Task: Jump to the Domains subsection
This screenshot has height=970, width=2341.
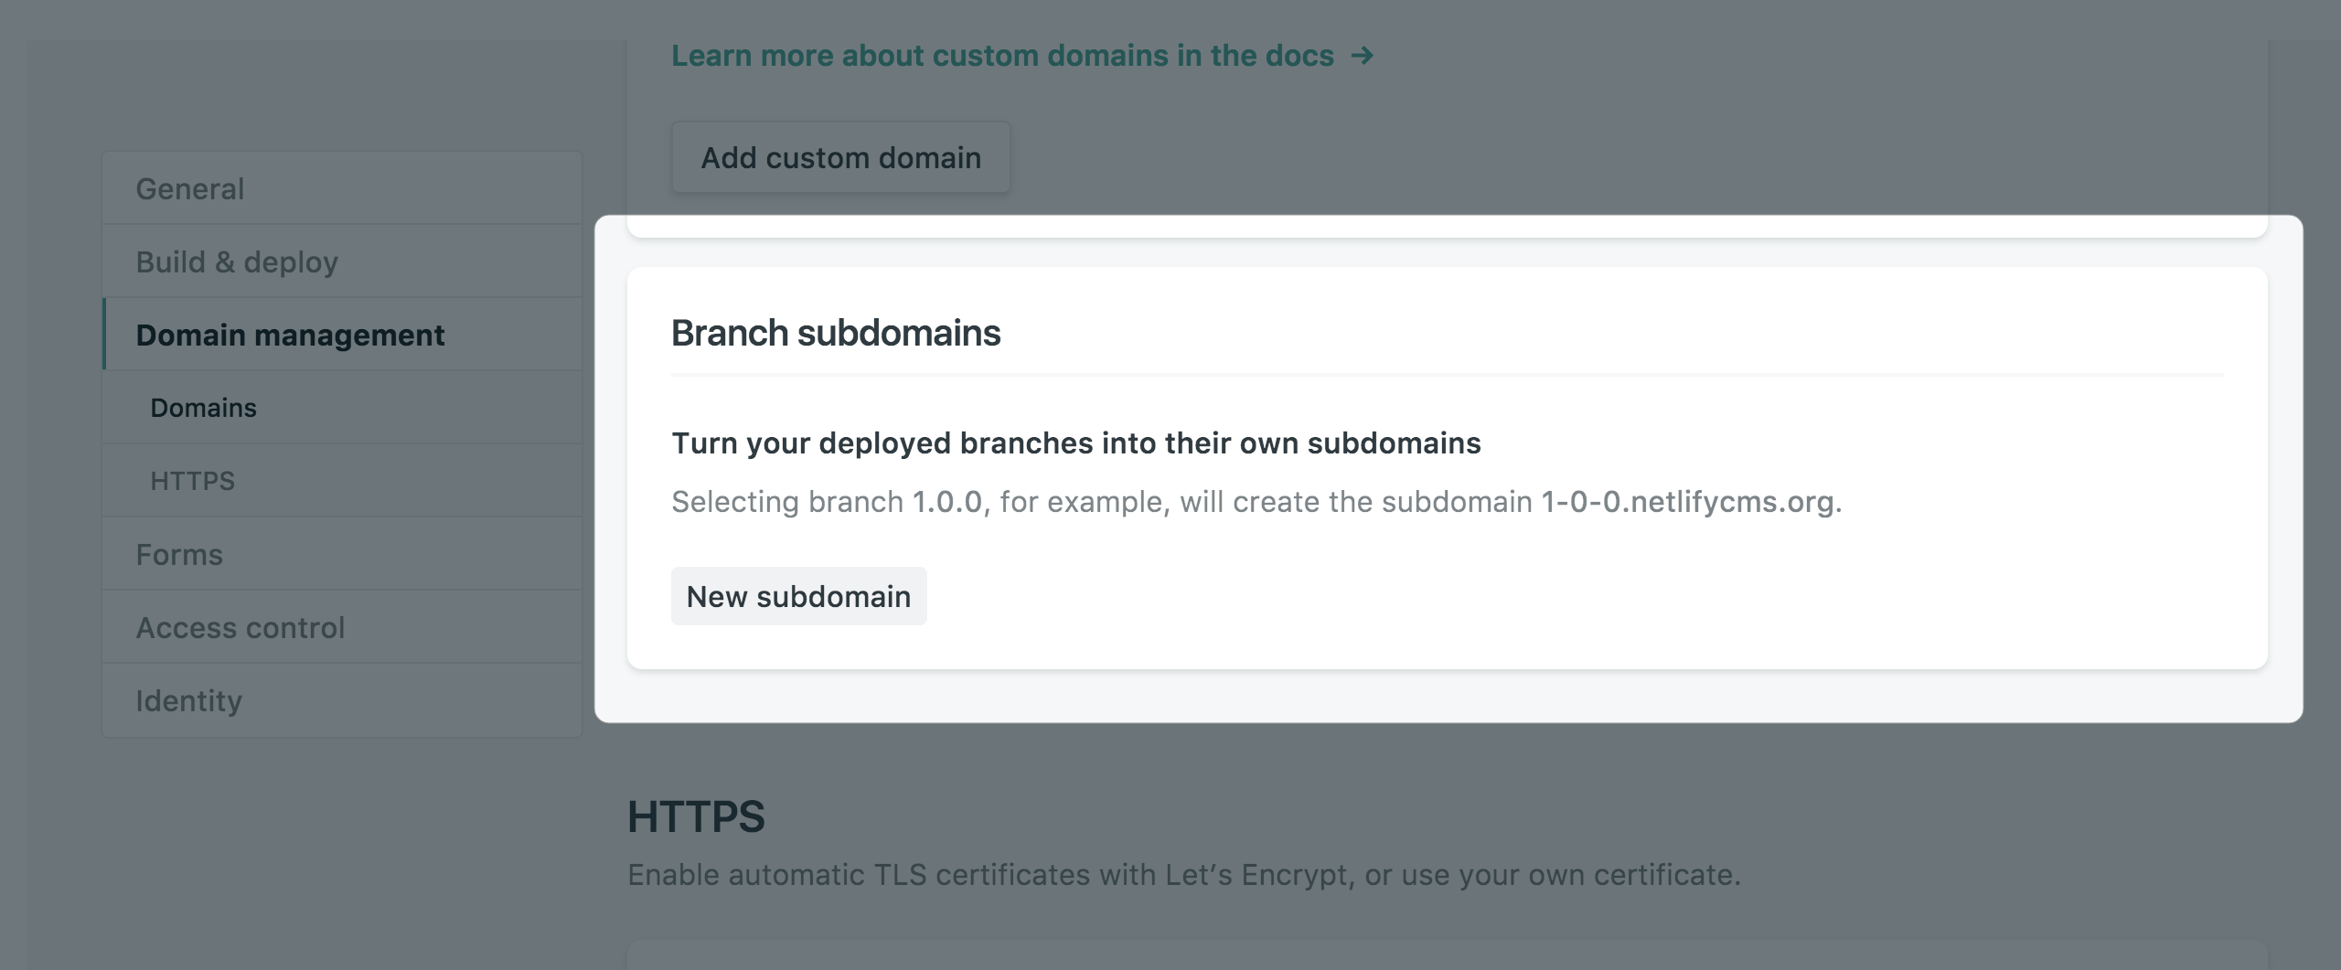Action: 203,408
